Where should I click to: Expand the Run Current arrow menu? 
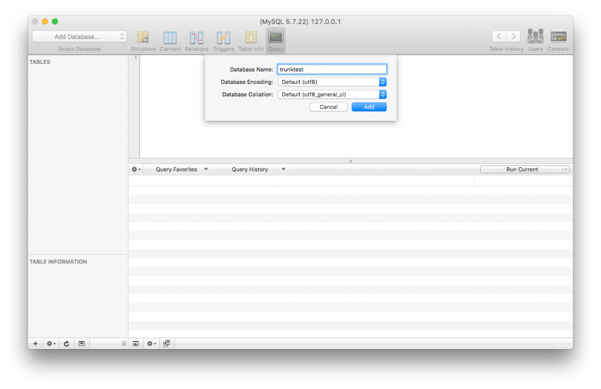pos(566,169)
